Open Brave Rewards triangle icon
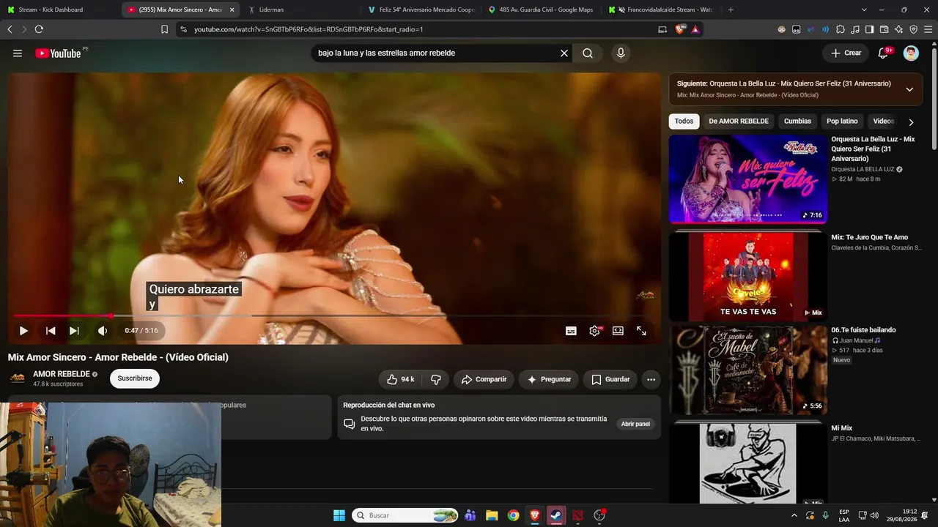Viewport: 938px width, 527px height. 695,29
